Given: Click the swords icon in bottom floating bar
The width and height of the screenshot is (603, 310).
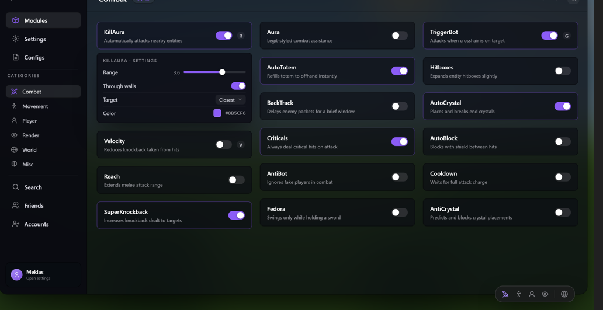Looking at the screenshot, I should [505, 294].
